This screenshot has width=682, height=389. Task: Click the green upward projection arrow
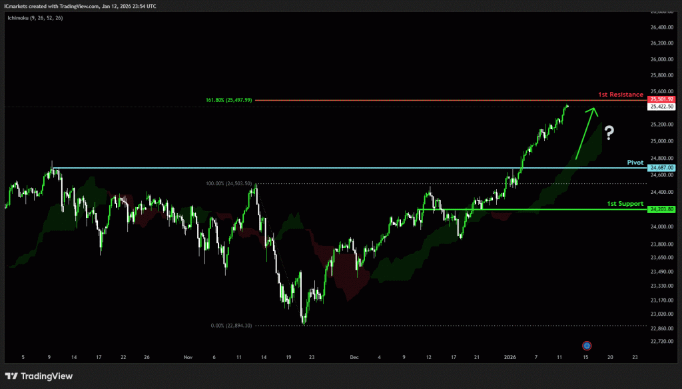click(585, 133)
